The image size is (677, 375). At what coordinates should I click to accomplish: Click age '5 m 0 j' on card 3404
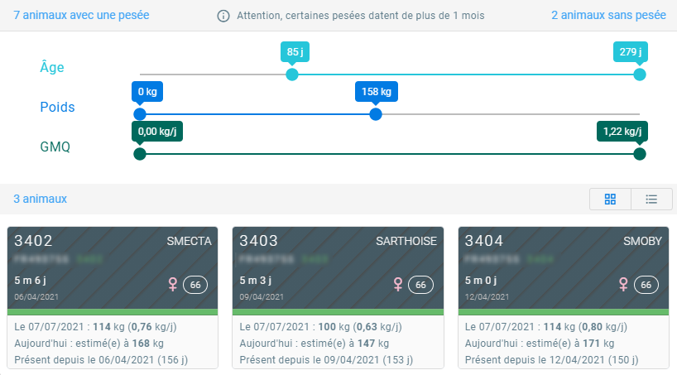(x=481, y=281)
